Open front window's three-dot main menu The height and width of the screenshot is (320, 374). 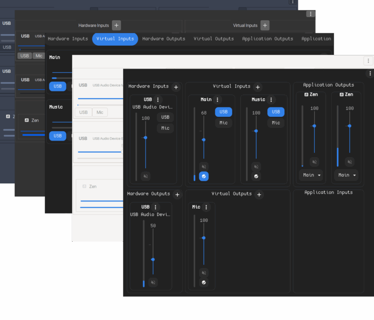(x=370, y=73)
